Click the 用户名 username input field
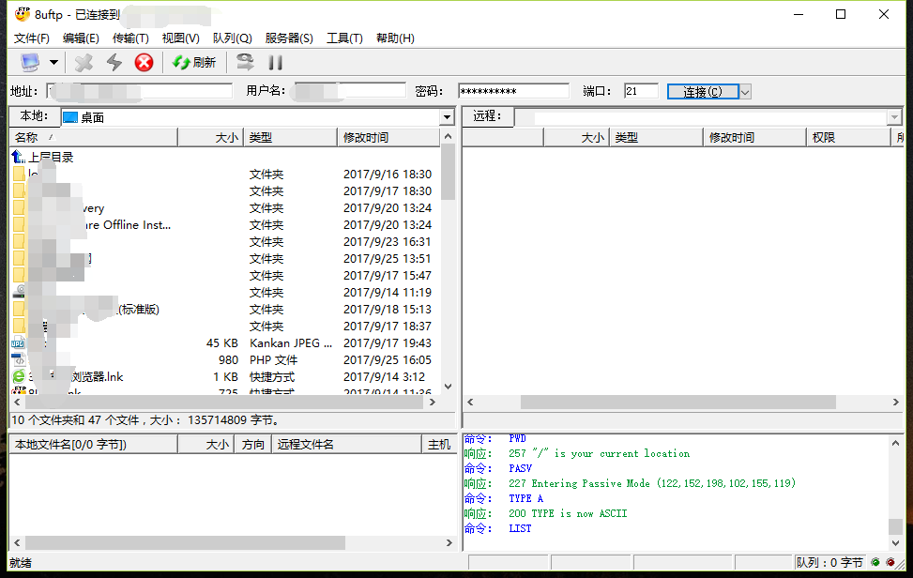 click(x=350, y=91)
